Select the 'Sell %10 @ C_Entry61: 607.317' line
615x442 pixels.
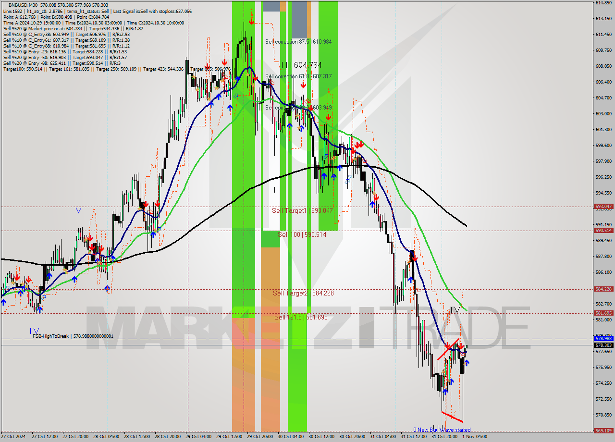coord(66,40)
